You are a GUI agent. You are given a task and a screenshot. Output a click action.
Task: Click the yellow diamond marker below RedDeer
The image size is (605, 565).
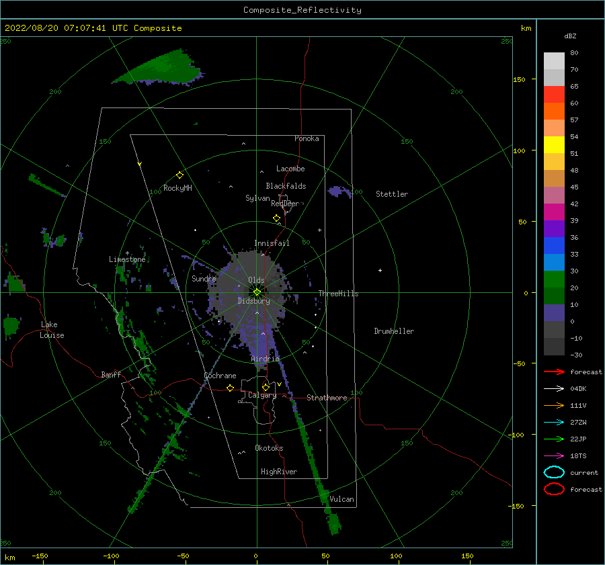tap(276, 218)
